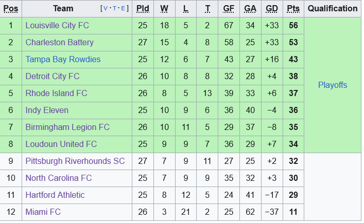This screenshot has height=223, width=364.
Task: Click the Pts column header
Action: 293,9
